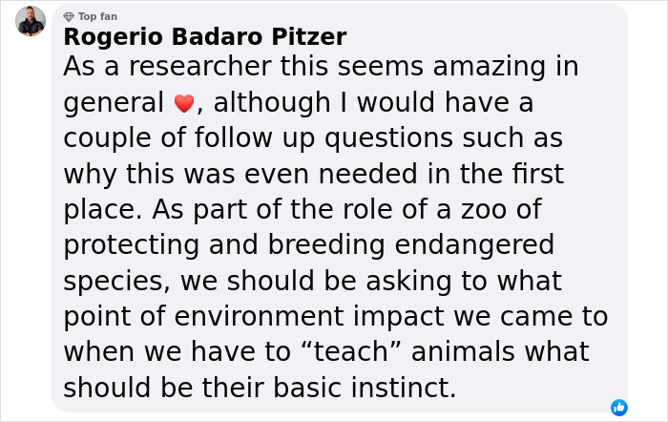Image resolution: width=668 pixels, height=422 pixels.
Task: Click the word 'species,' in the comment
Action: point(116,283)
